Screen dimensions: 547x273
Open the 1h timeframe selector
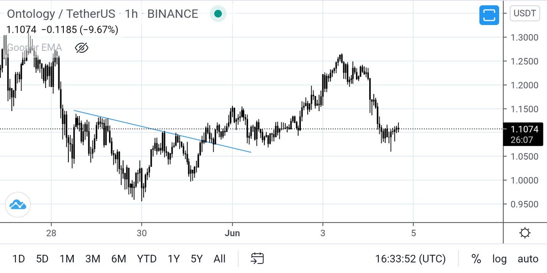tap(131, 14)
